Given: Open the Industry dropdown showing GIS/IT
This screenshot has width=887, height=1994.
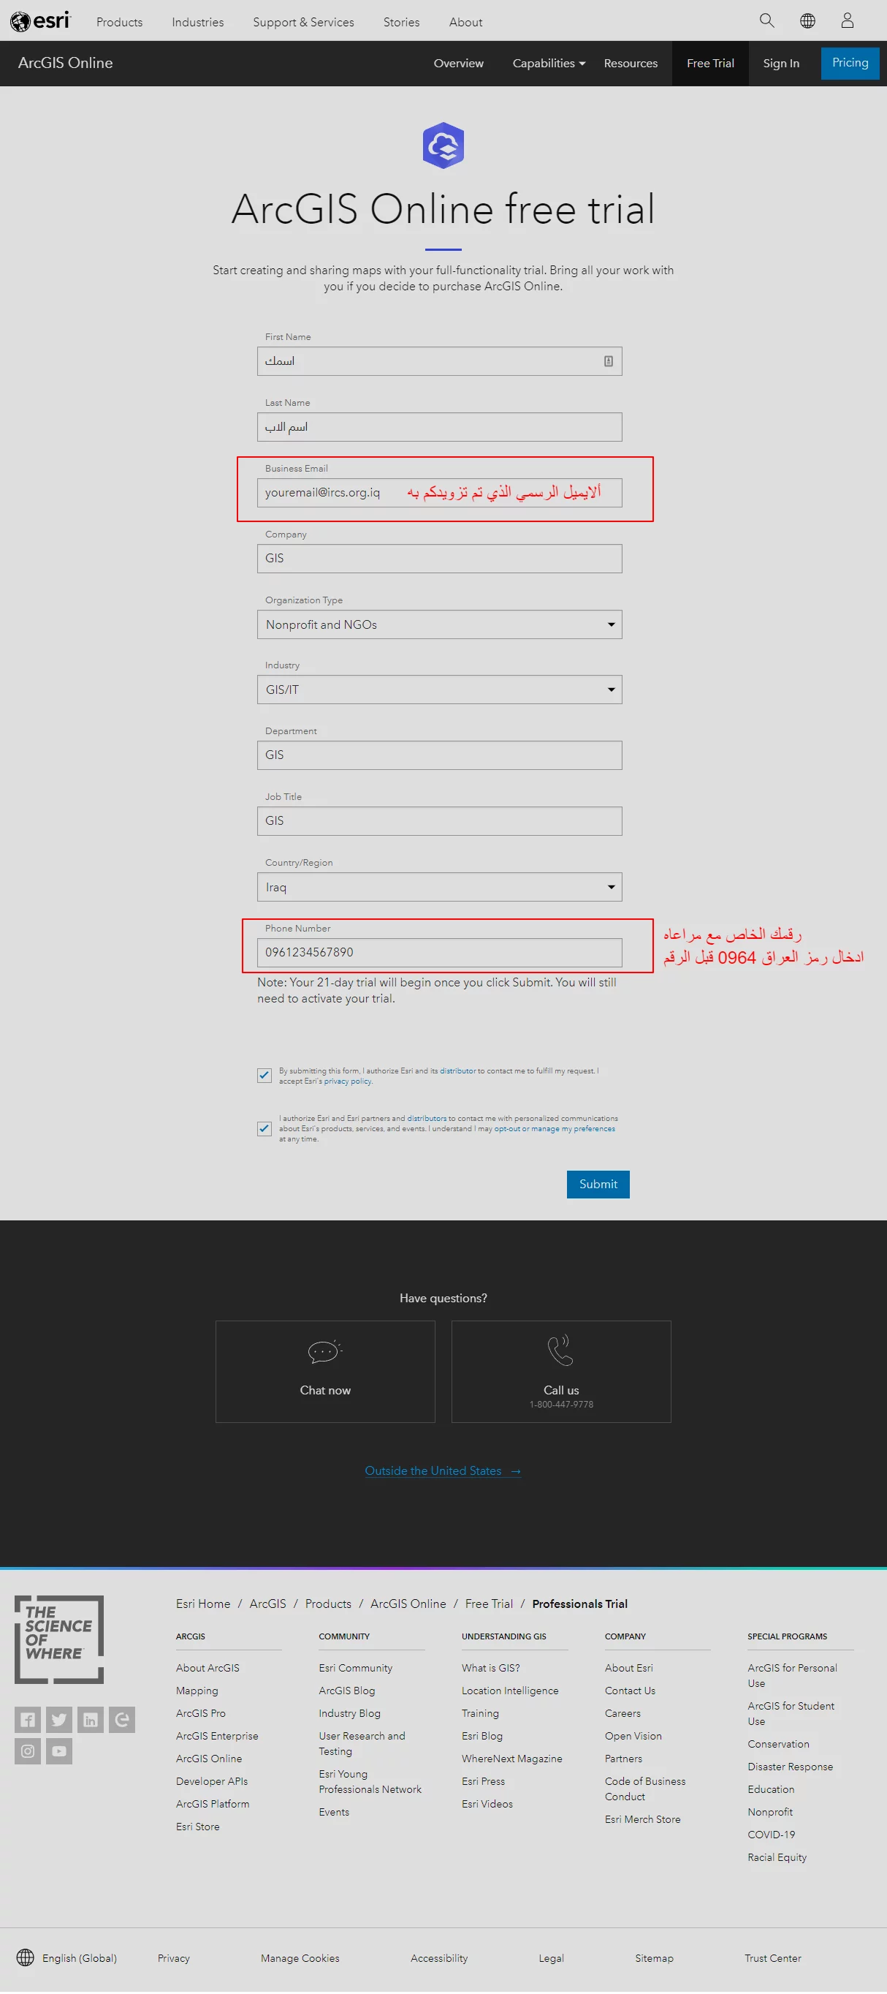Looking at the screenshot, I should 439,690.
